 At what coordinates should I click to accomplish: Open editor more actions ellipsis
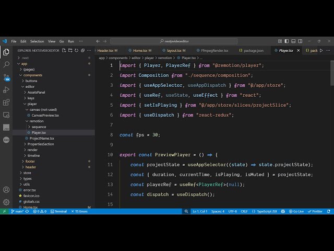[x=328, y=50]
